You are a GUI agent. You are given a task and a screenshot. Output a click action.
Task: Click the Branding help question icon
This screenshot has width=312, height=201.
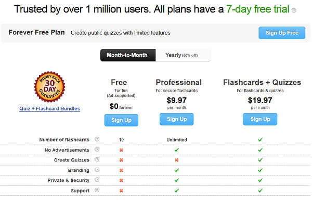97,170
